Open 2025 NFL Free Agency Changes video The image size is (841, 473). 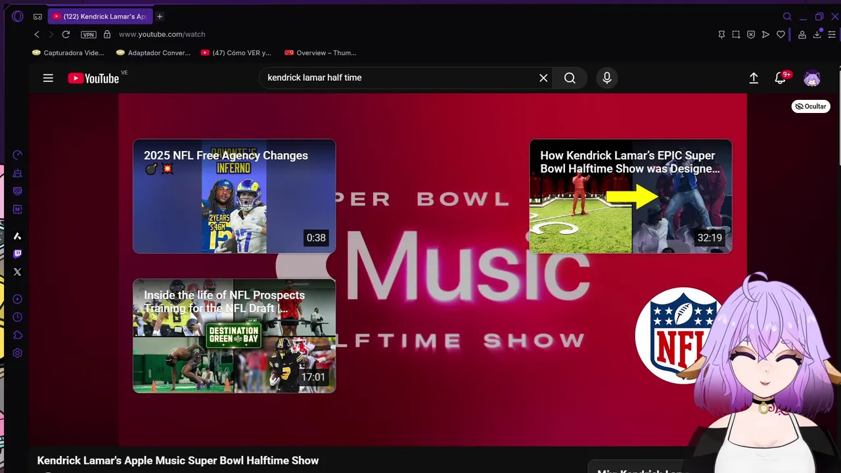[234, 196]
